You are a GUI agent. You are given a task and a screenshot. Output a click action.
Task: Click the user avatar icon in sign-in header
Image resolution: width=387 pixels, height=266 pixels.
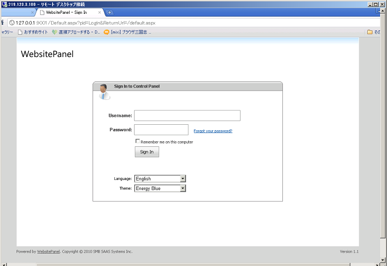coord(104,92)
